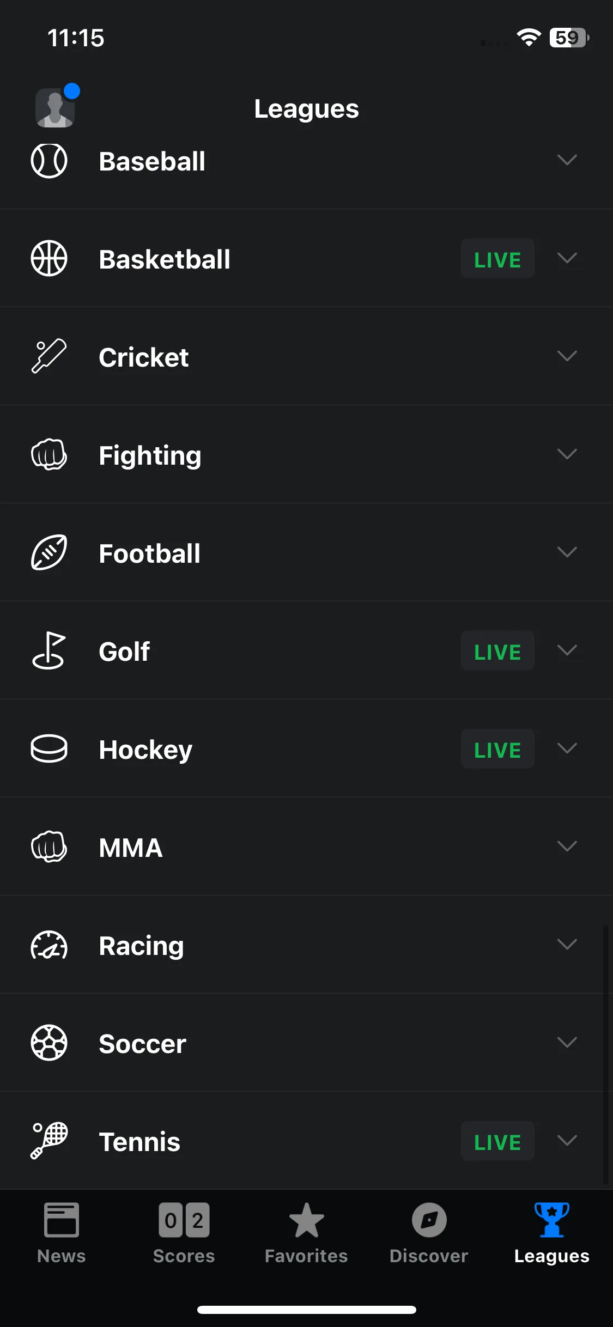Tap the basketball icon
Screen dimensions: 613x1327
tap(49, 258)
